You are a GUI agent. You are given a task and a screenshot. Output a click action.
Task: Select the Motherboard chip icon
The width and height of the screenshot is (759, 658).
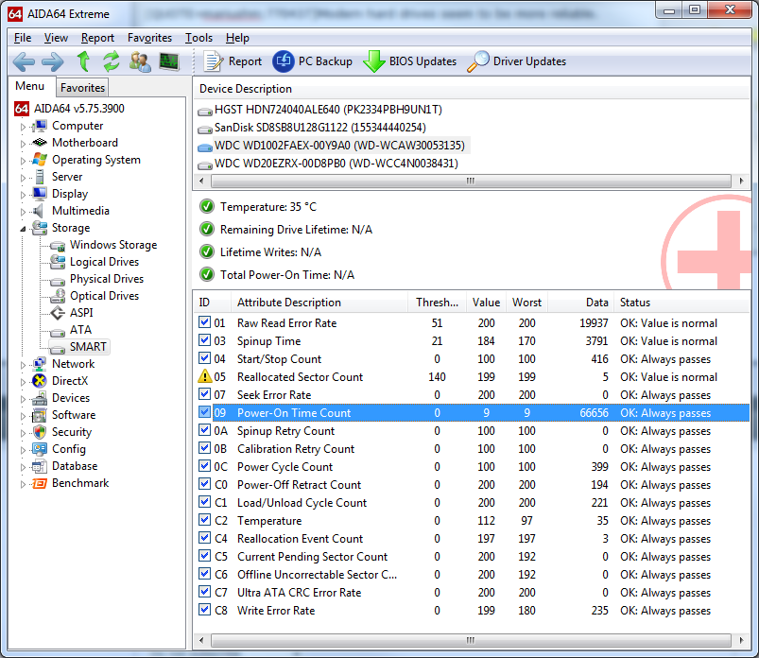coord(39,143)
